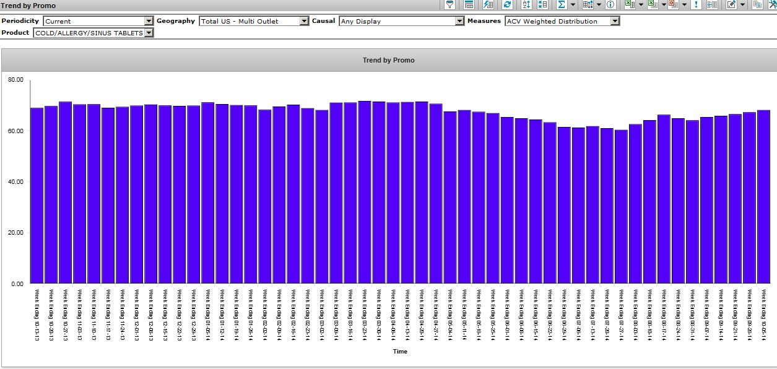Click the A-Z sort icon
Viewport: 777px width, 369px height.
pos(526,4)
